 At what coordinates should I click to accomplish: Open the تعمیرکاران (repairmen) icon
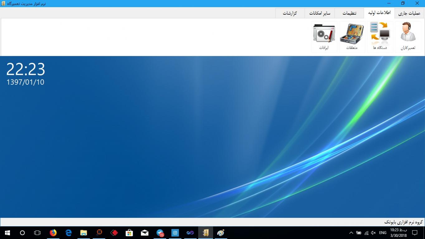408,36
